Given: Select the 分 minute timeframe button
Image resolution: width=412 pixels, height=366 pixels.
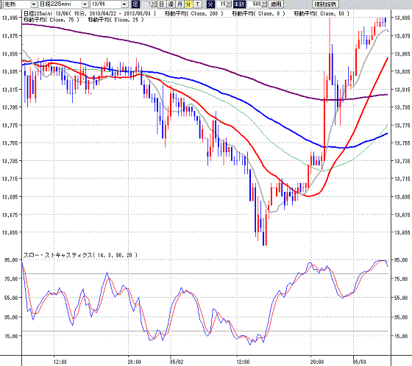Looking at the screenshot, I should coord(188,4).
